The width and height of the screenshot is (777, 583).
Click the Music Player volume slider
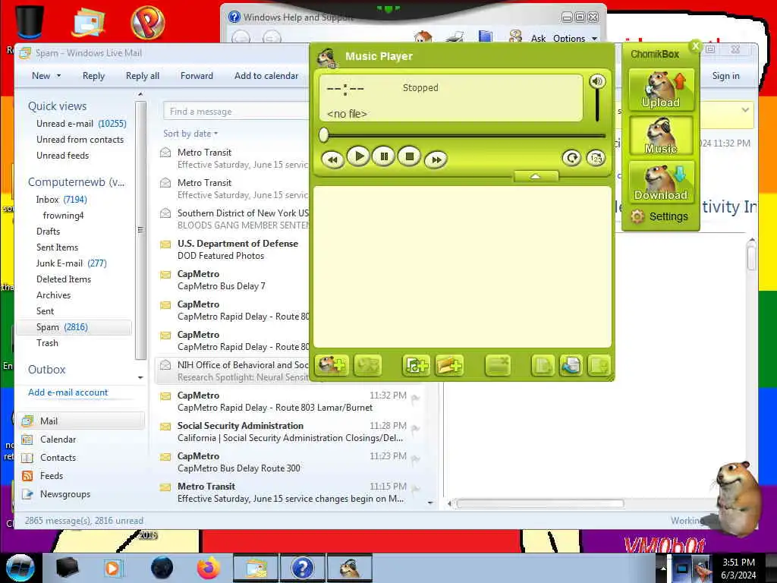[597, 105]
